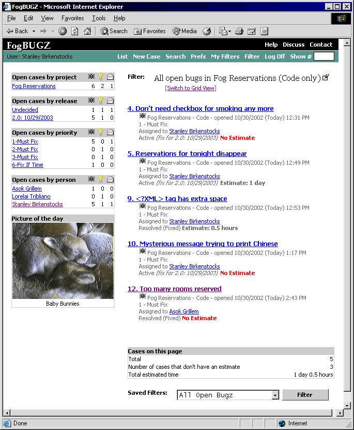Click the red 'No Estimate' text under case 4
354x430 pixels.
coord(237,138)
